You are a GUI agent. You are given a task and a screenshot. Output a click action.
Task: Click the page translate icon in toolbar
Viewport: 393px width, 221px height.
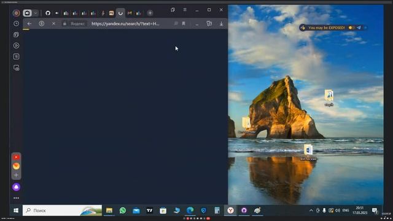[209, 23]
